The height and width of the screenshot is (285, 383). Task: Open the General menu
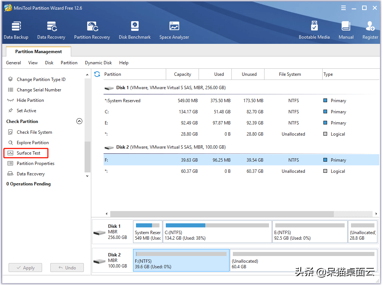[x=13, y=63]
